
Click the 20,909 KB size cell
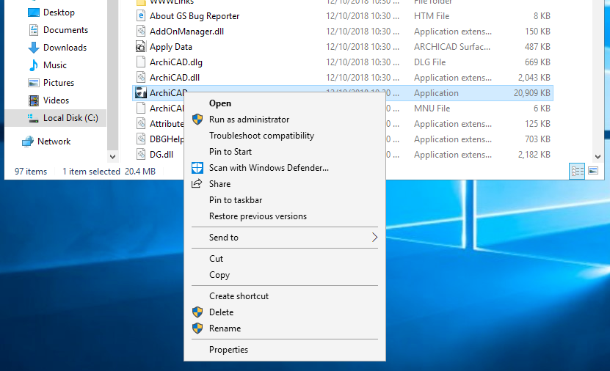coord(531,93)
